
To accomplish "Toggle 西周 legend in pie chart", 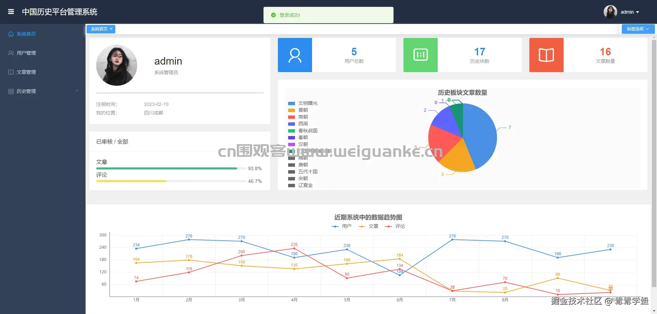I will pos(298,124).
